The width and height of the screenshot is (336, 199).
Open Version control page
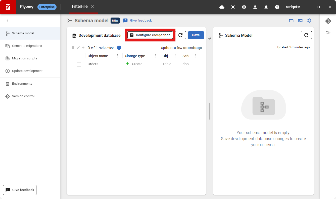30,96
